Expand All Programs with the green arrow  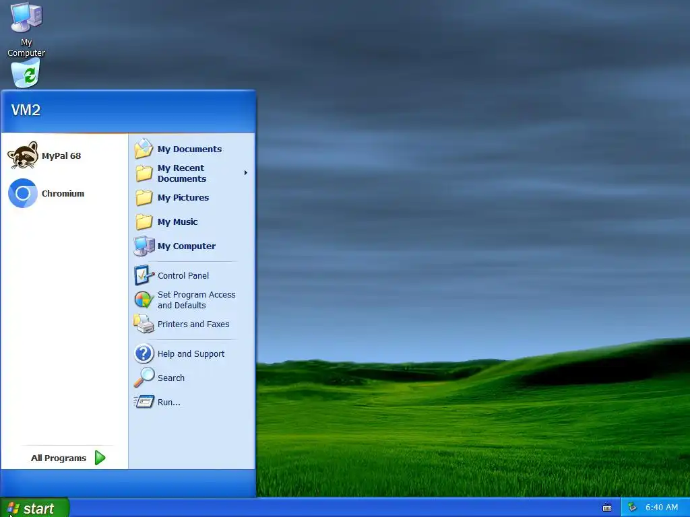100,458
